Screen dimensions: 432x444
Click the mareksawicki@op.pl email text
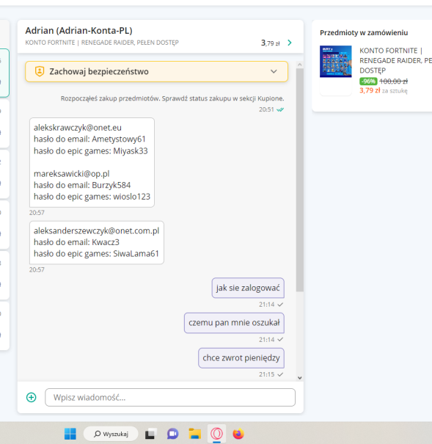72,174
